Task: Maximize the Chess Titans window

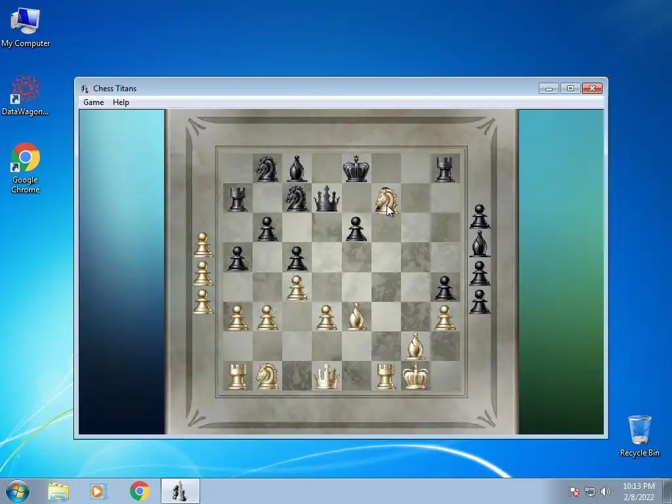Action: click(570, 89)
